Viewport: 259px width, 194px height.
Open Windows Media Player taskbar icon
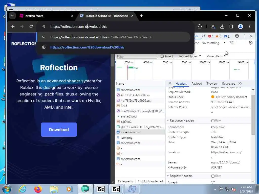tap(69, 189)
